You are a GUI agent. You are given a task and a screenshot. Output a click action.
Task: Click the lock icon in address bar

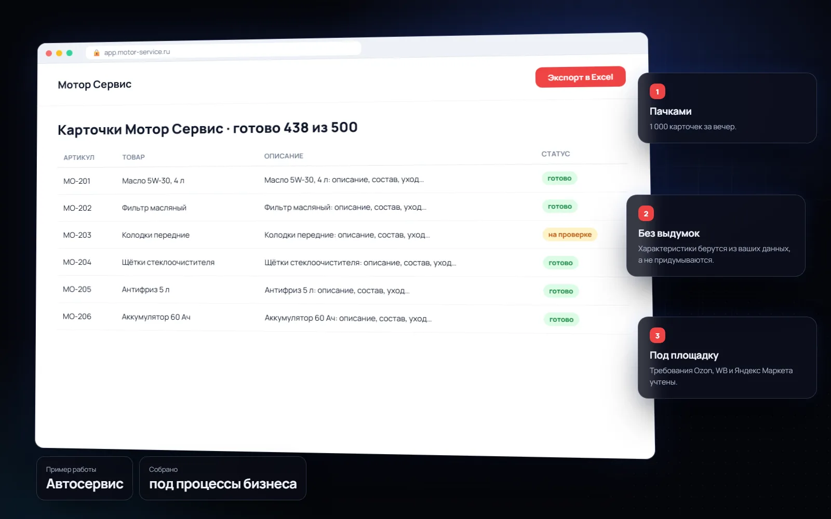coord(96,52)
